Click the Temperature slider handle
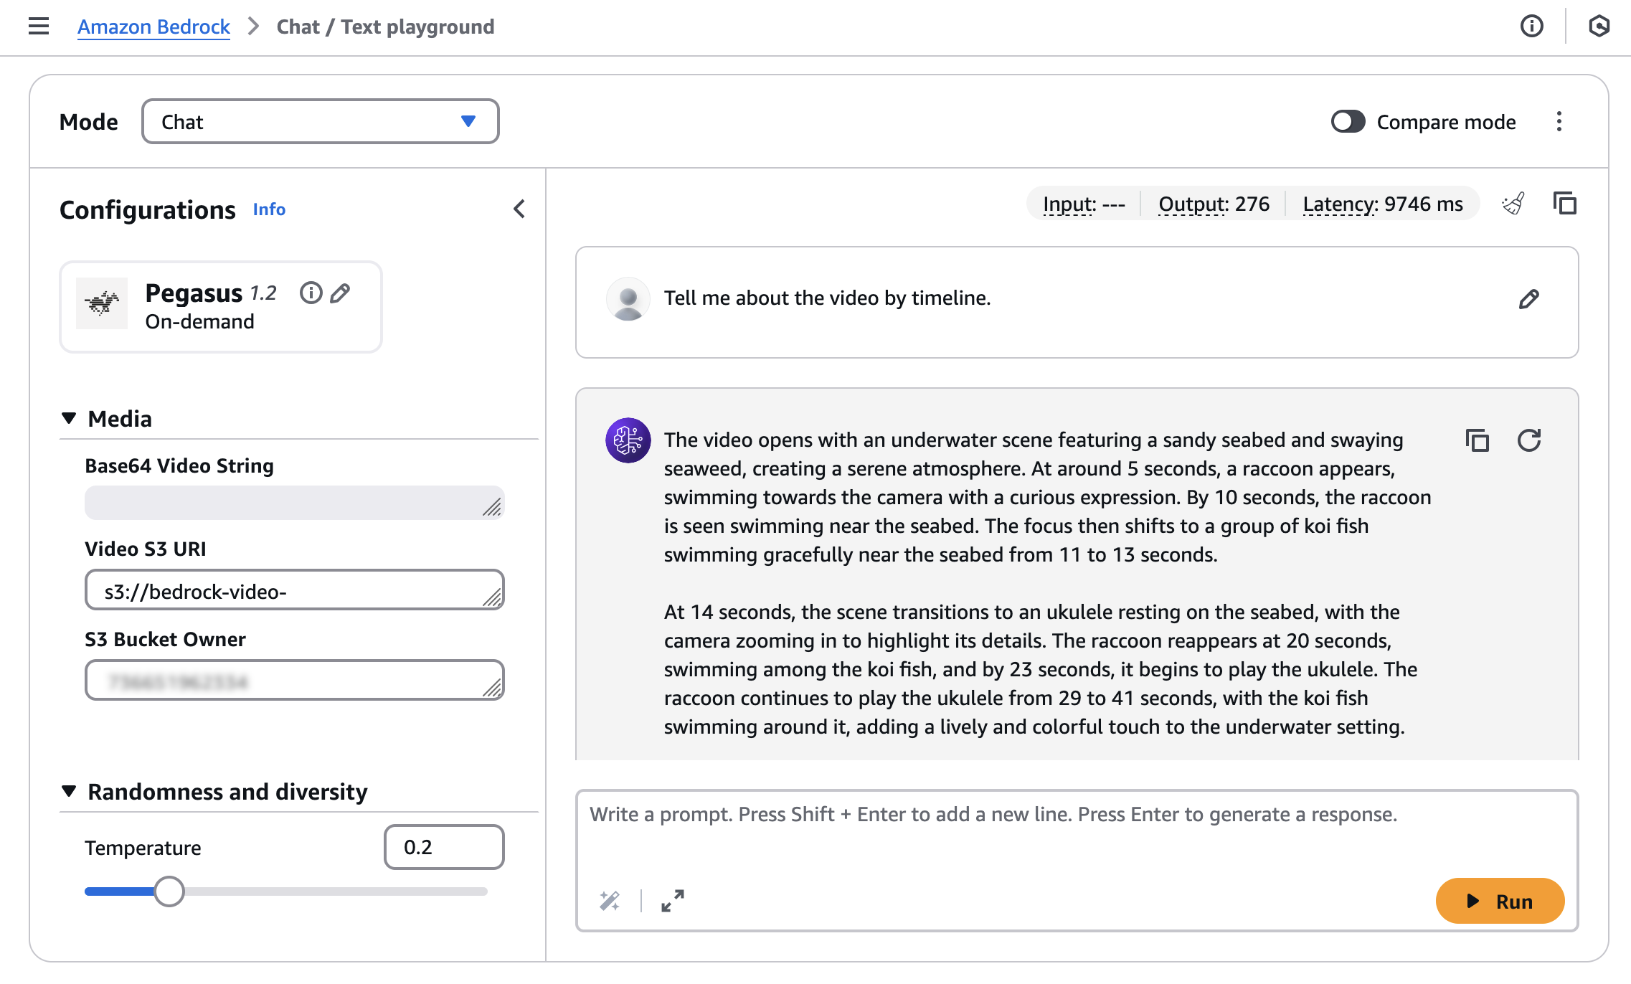This screenshot has height=984, width=1631. tap(169, 891)
